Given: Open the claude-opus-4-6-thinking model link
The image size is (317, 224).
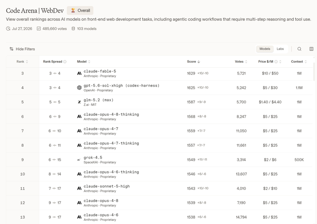Looking at the screenshot, I should [111, 172].
